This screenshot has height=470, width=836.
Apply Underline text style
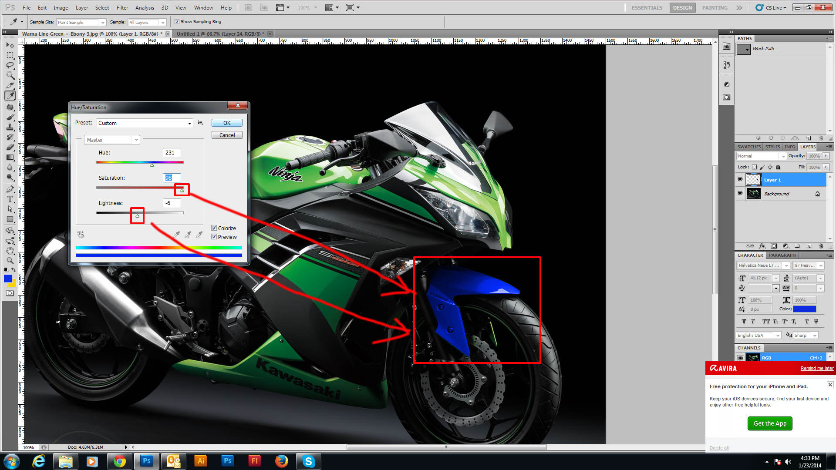[x=807, y=322]
